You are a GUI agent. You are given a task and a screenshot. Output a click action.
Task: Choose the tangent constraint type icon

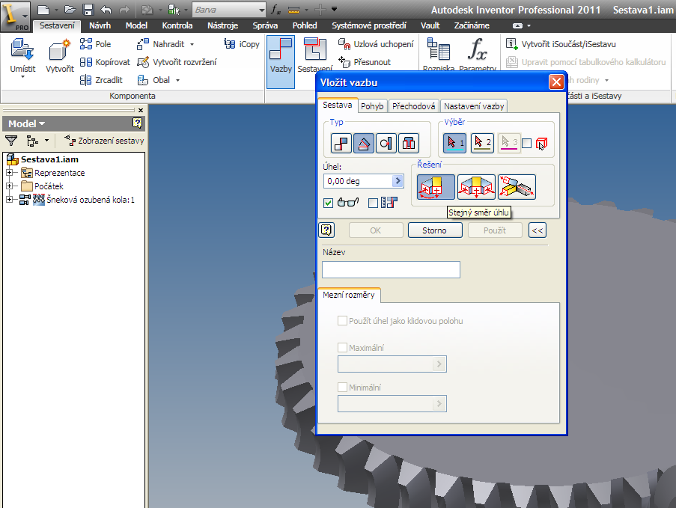386,143
